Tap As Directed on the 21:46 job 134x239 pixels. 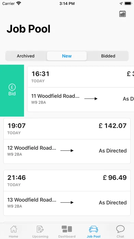113,202
